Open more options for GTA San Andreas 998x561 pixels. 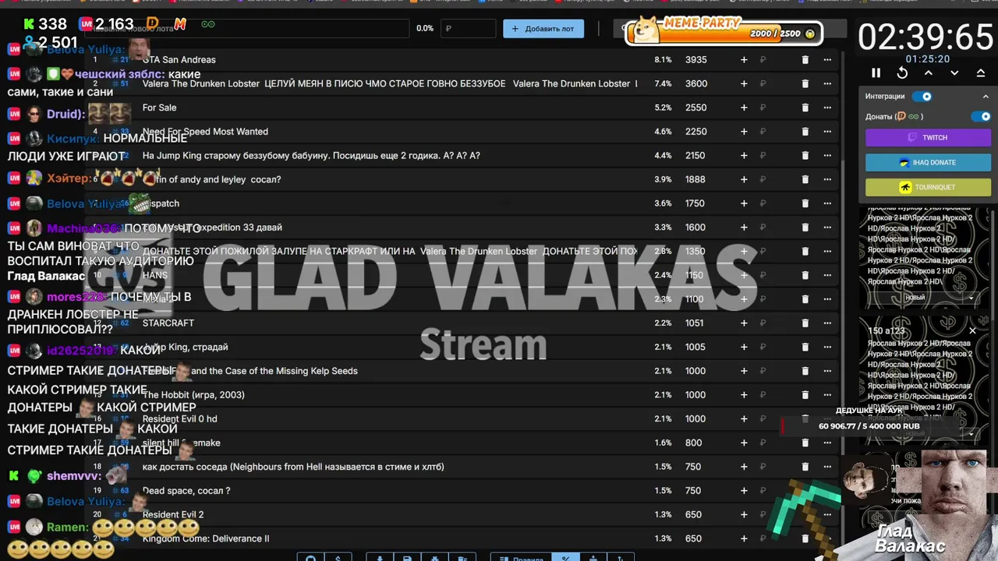click(x=827, y=59)
